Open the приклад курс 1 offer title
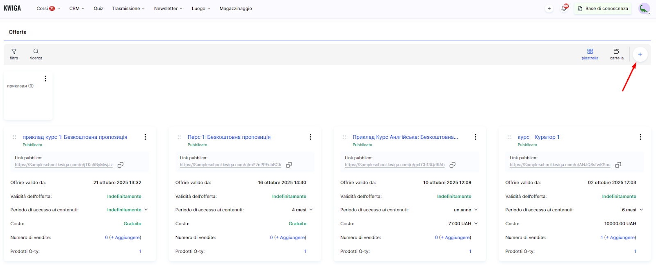 coord(75,137)
